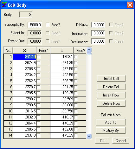Image resolution: width=135 pixels, height=149 pixels.
Task: Select the X column header
Action: click(x=24, y=51)
